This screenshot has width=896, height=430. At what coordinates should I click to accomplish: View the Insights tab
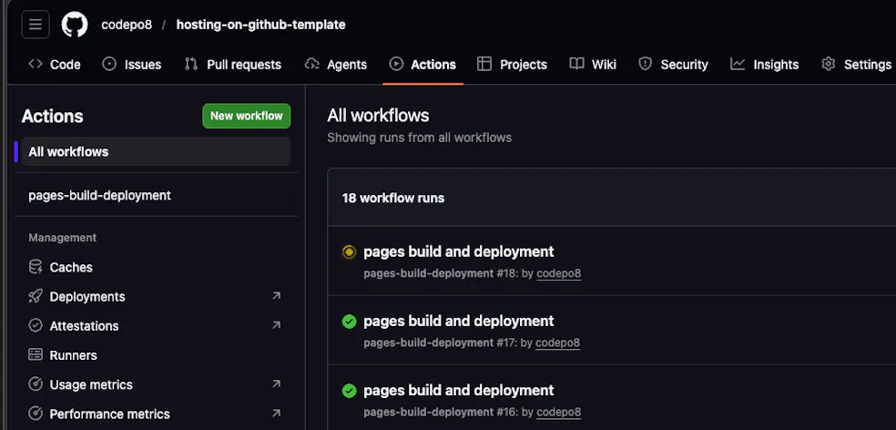point(765,65)
